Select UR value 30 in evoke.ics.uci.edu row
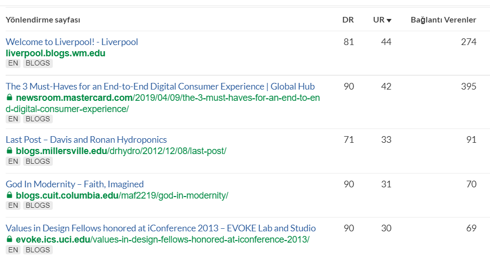 click(386, 228)
